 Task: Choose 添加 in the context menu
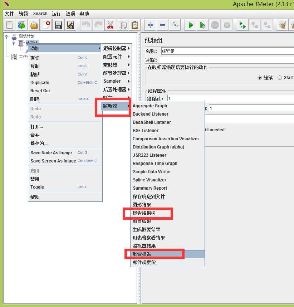pyautogui.click(x=65, y=48)
